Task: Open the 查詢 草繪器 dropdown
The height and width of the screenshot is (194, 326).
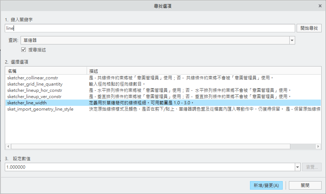Action: 292,40
